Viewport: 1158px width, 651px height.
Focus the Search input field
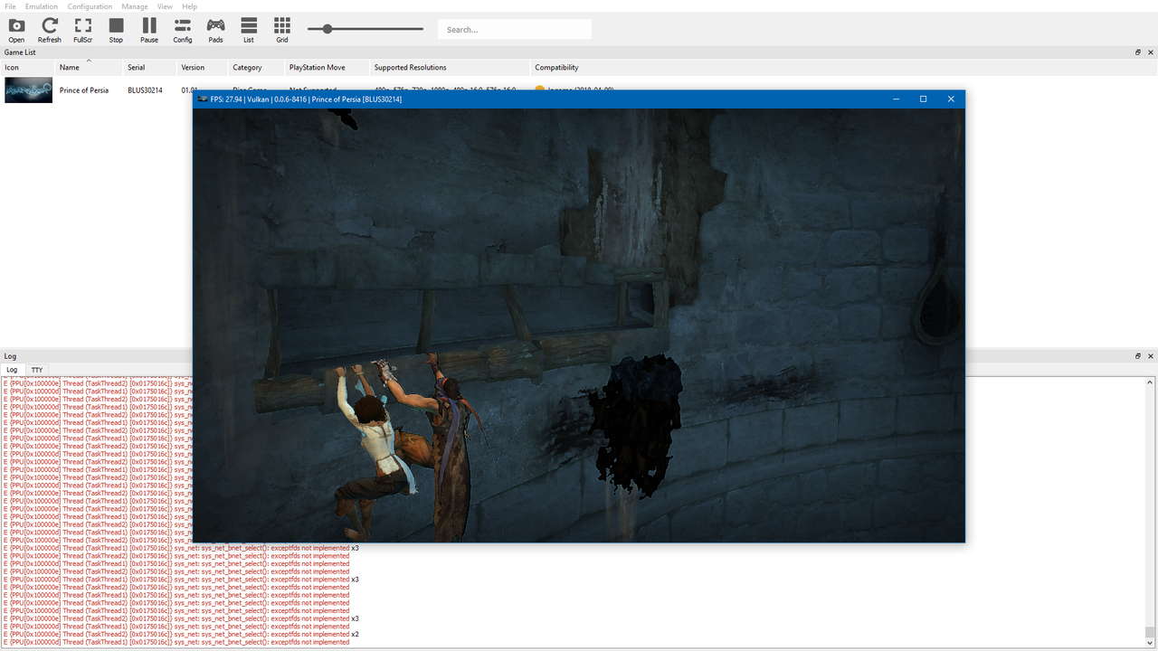click(x=515, y=30)
